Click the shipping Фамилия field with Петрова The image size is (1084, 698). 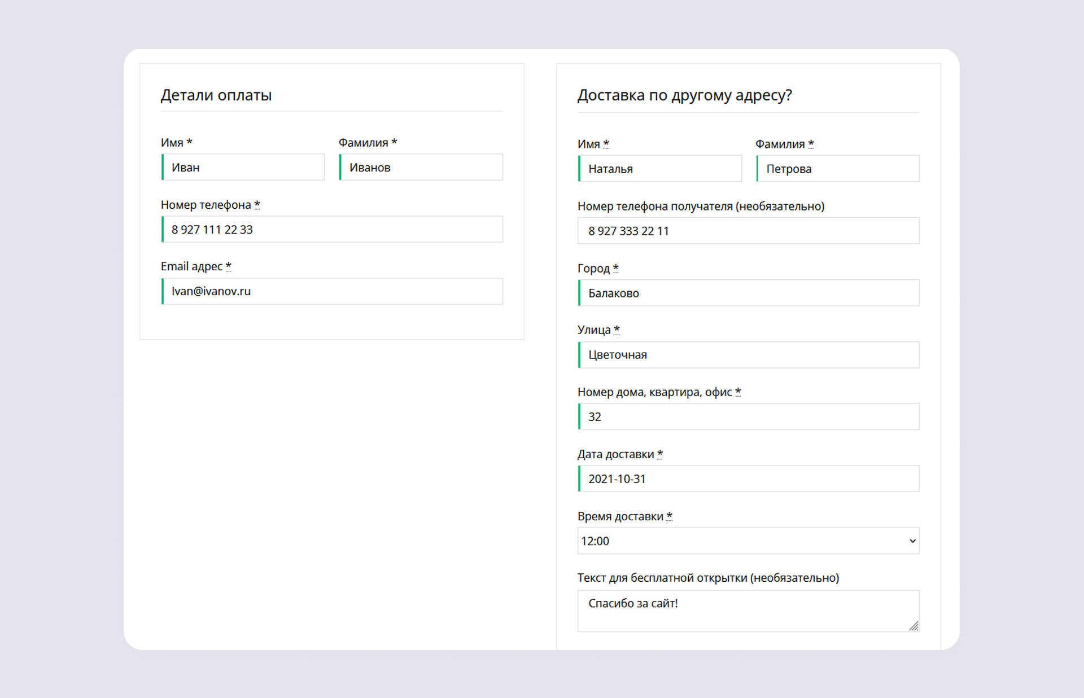tap(838, 169)
